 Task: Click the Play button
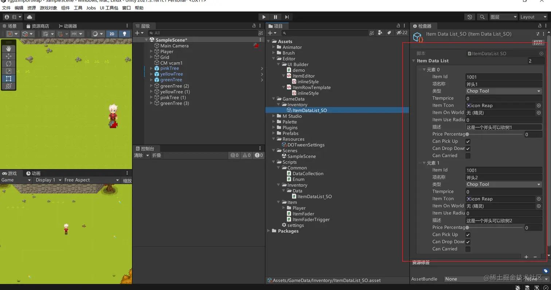[x=264, y=17]
